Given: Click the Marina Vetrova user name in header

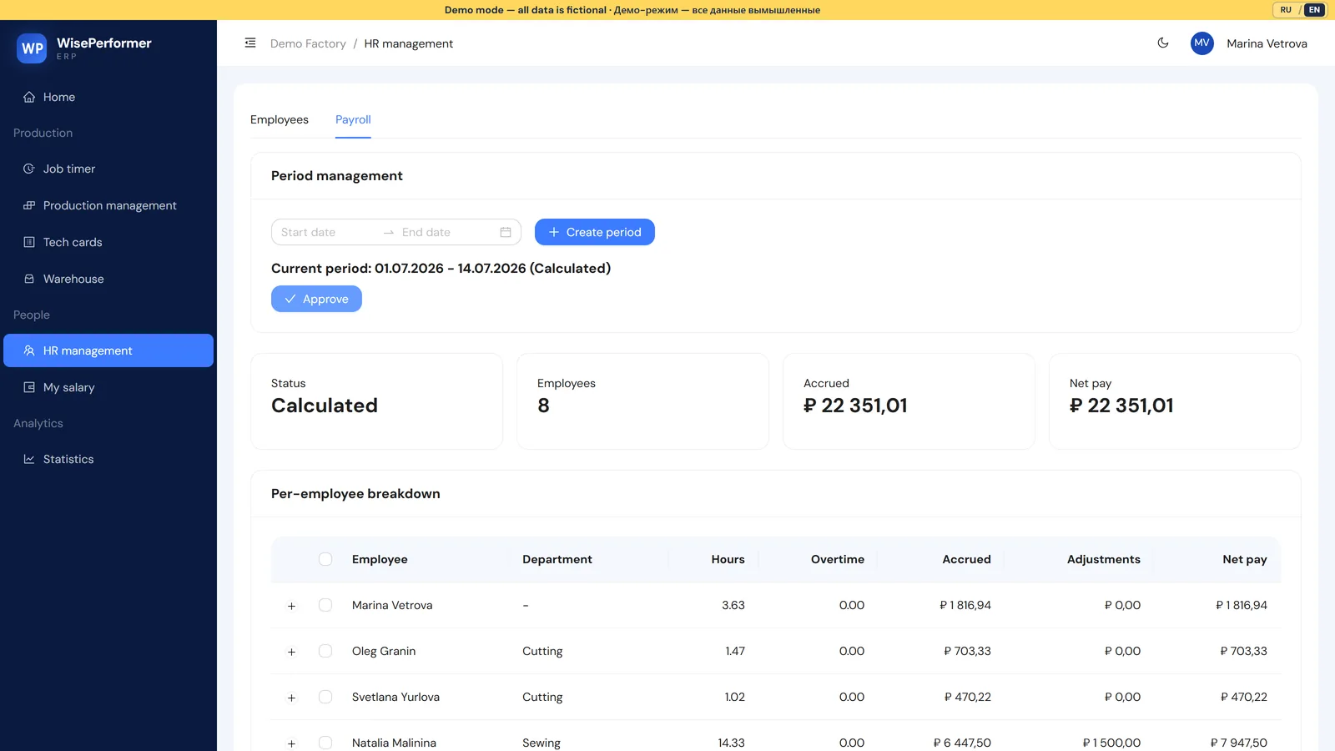Looking at the screenshot, I should [1267, 43].
